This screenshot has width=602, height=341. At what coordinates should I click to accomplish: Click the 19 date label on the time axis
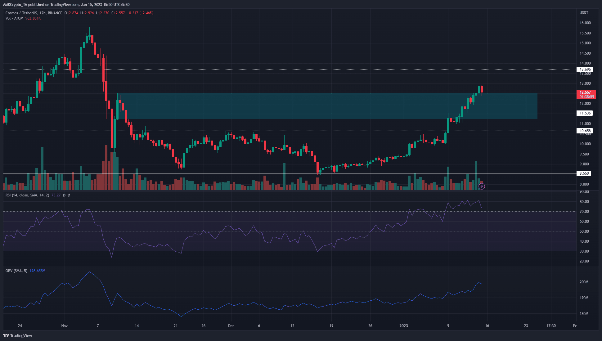331,326
